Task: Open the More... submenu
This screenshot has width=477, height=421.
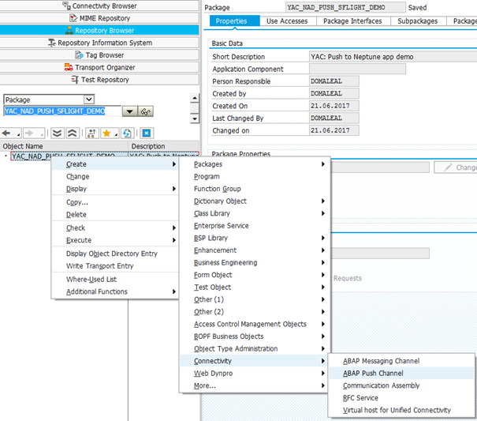Action: click(255, 385)
